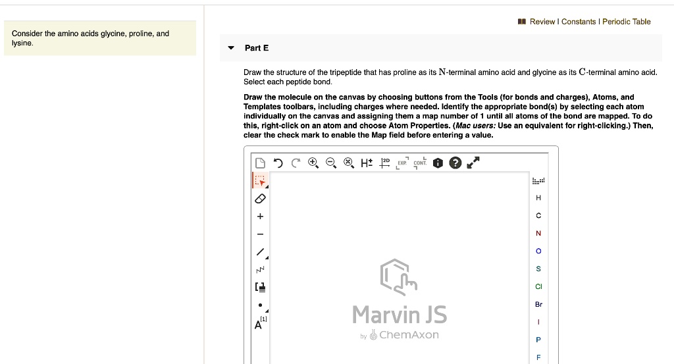Select the carbon chain drawing tool
Viewport: 674px width, 364px height.
[260, 269]
